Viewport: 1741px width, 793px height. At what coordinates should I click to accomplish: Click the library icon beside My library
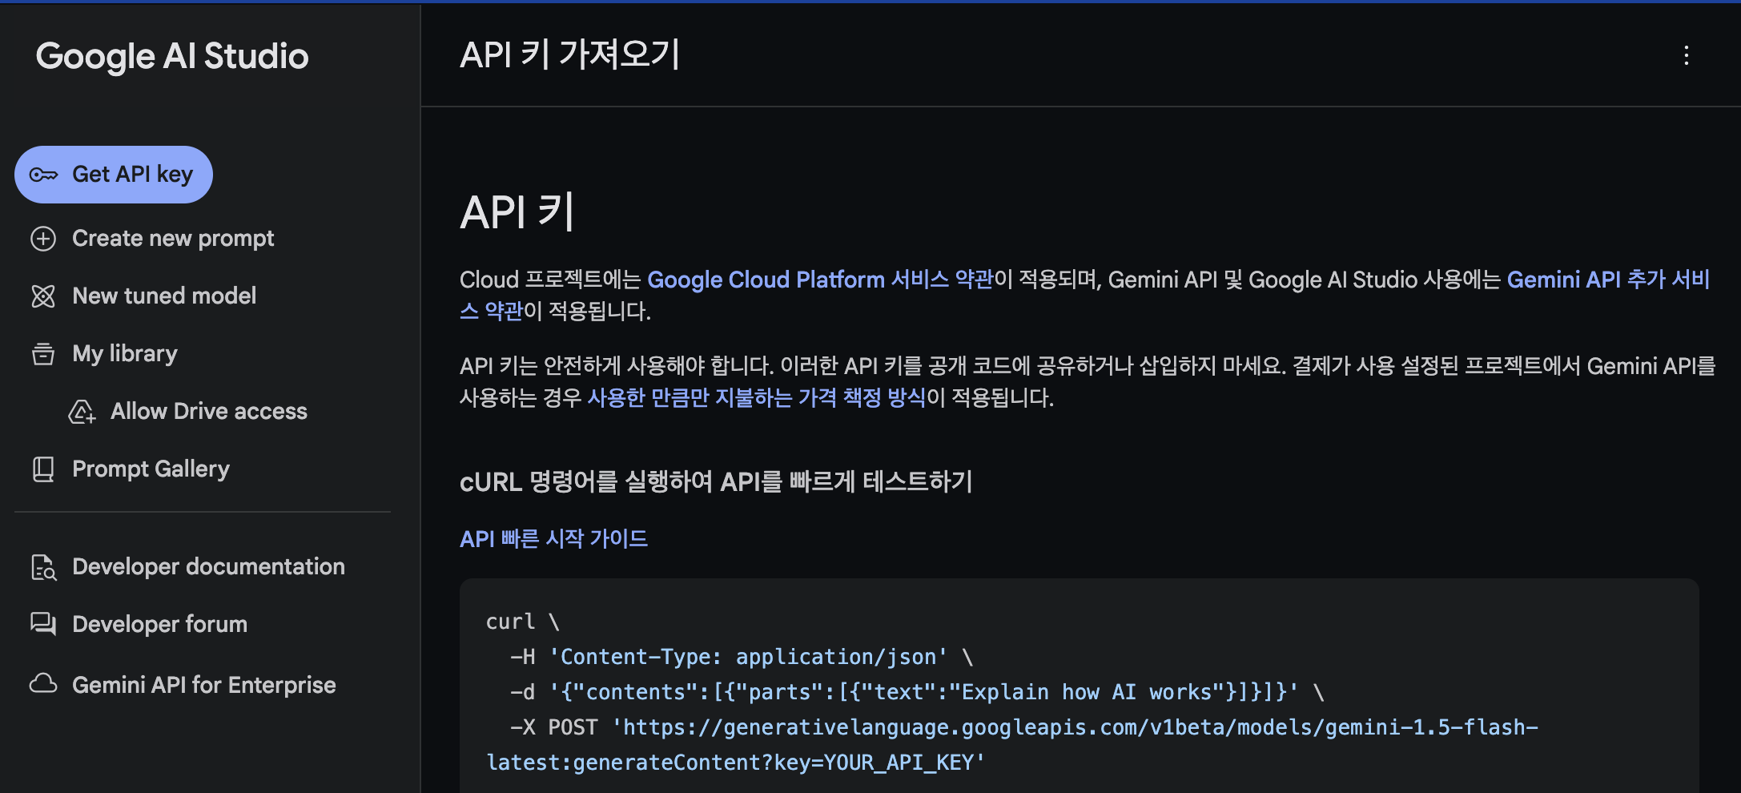[x=43, y=354]
